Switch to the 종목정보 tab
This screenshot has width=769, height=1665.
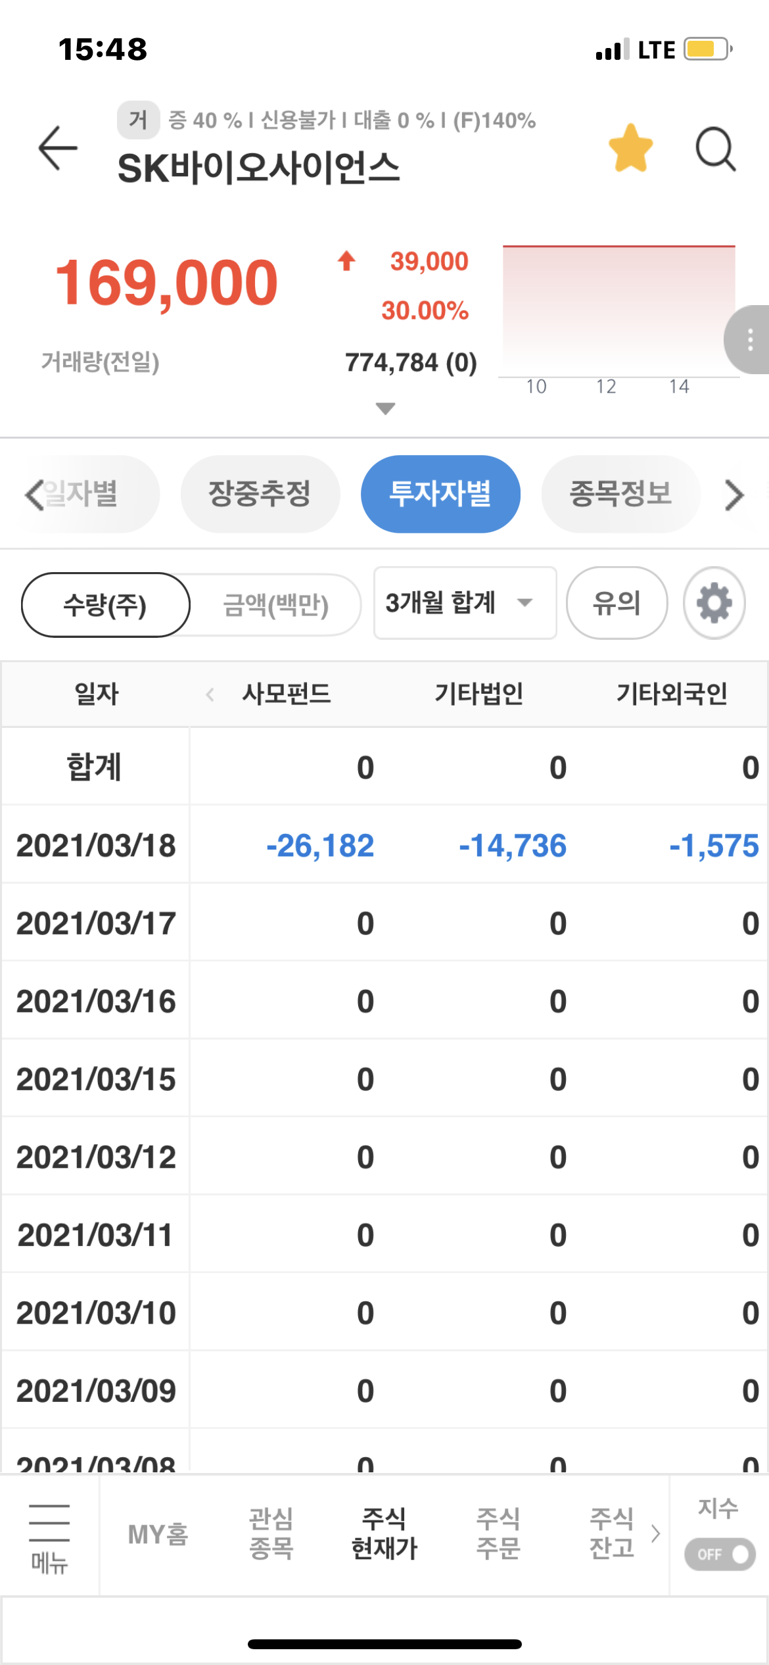pyautogui.click(x=620, y=494)
